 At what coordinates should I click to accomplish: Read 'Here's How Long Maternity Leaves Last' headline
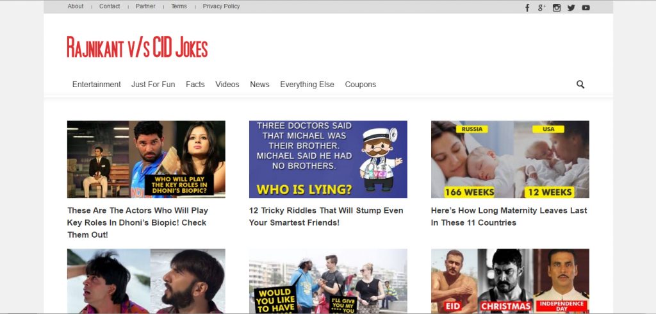(x=509, y=217)
